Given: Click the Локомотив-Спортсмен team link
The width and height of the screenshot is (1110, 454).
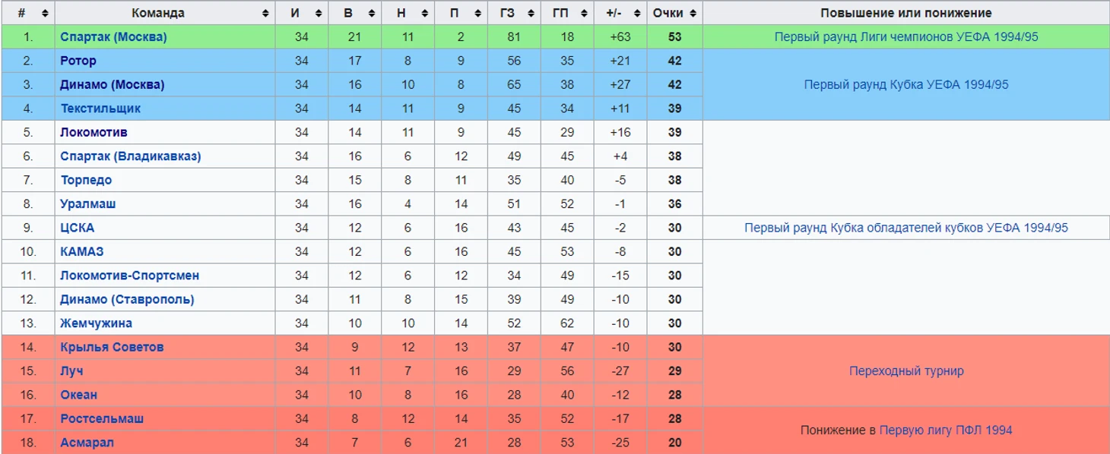Looking at the screenshot, I should [129, 276].
